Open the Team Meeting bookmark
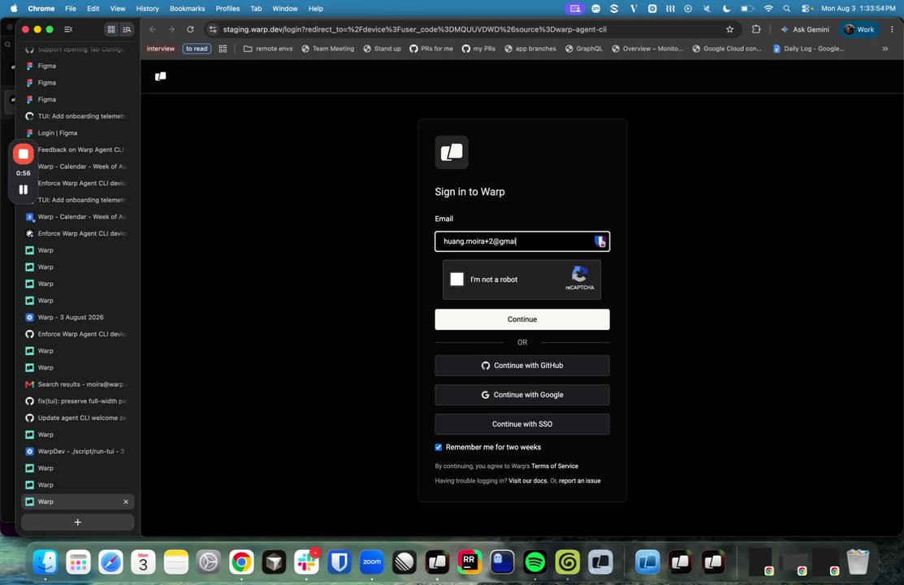 point(327,49)
